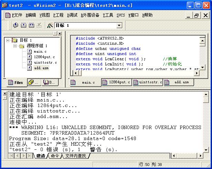Image resolution: width=212 pixels, height=169 pixels.
Task: Select the 文件内查找 output tab
Action: click(75, 156)
